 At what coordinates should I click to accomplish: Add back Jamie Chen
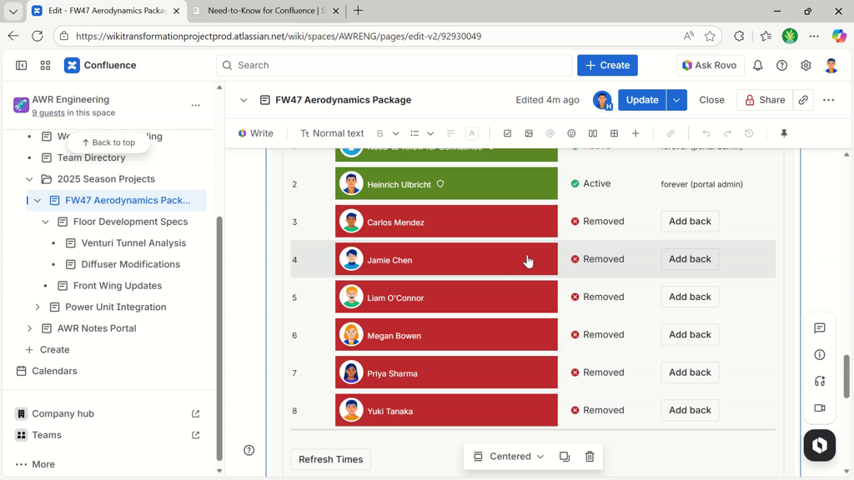click(x=690, y=259)
